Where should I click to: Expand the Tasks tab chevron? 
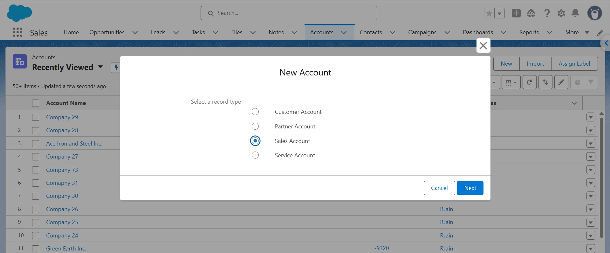click(x=215, y=32)
